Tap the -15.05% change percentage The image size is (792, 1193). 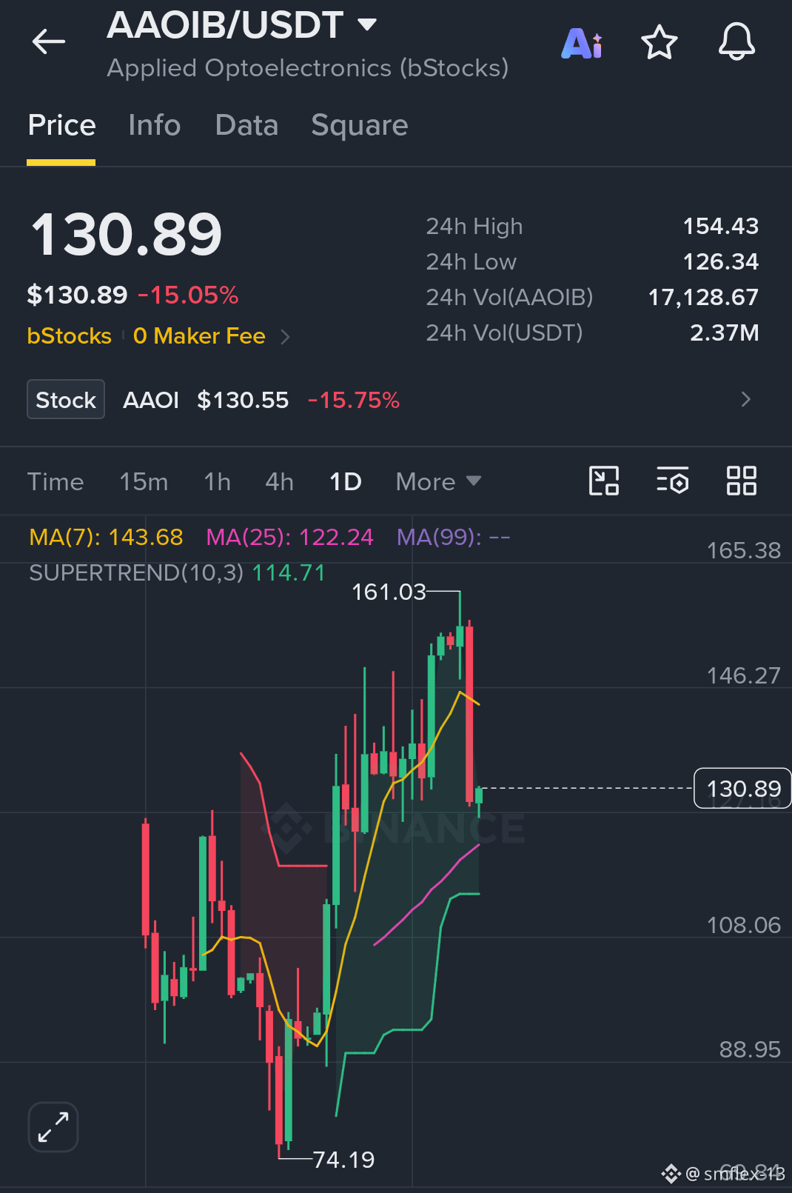[x=188, y=295]
